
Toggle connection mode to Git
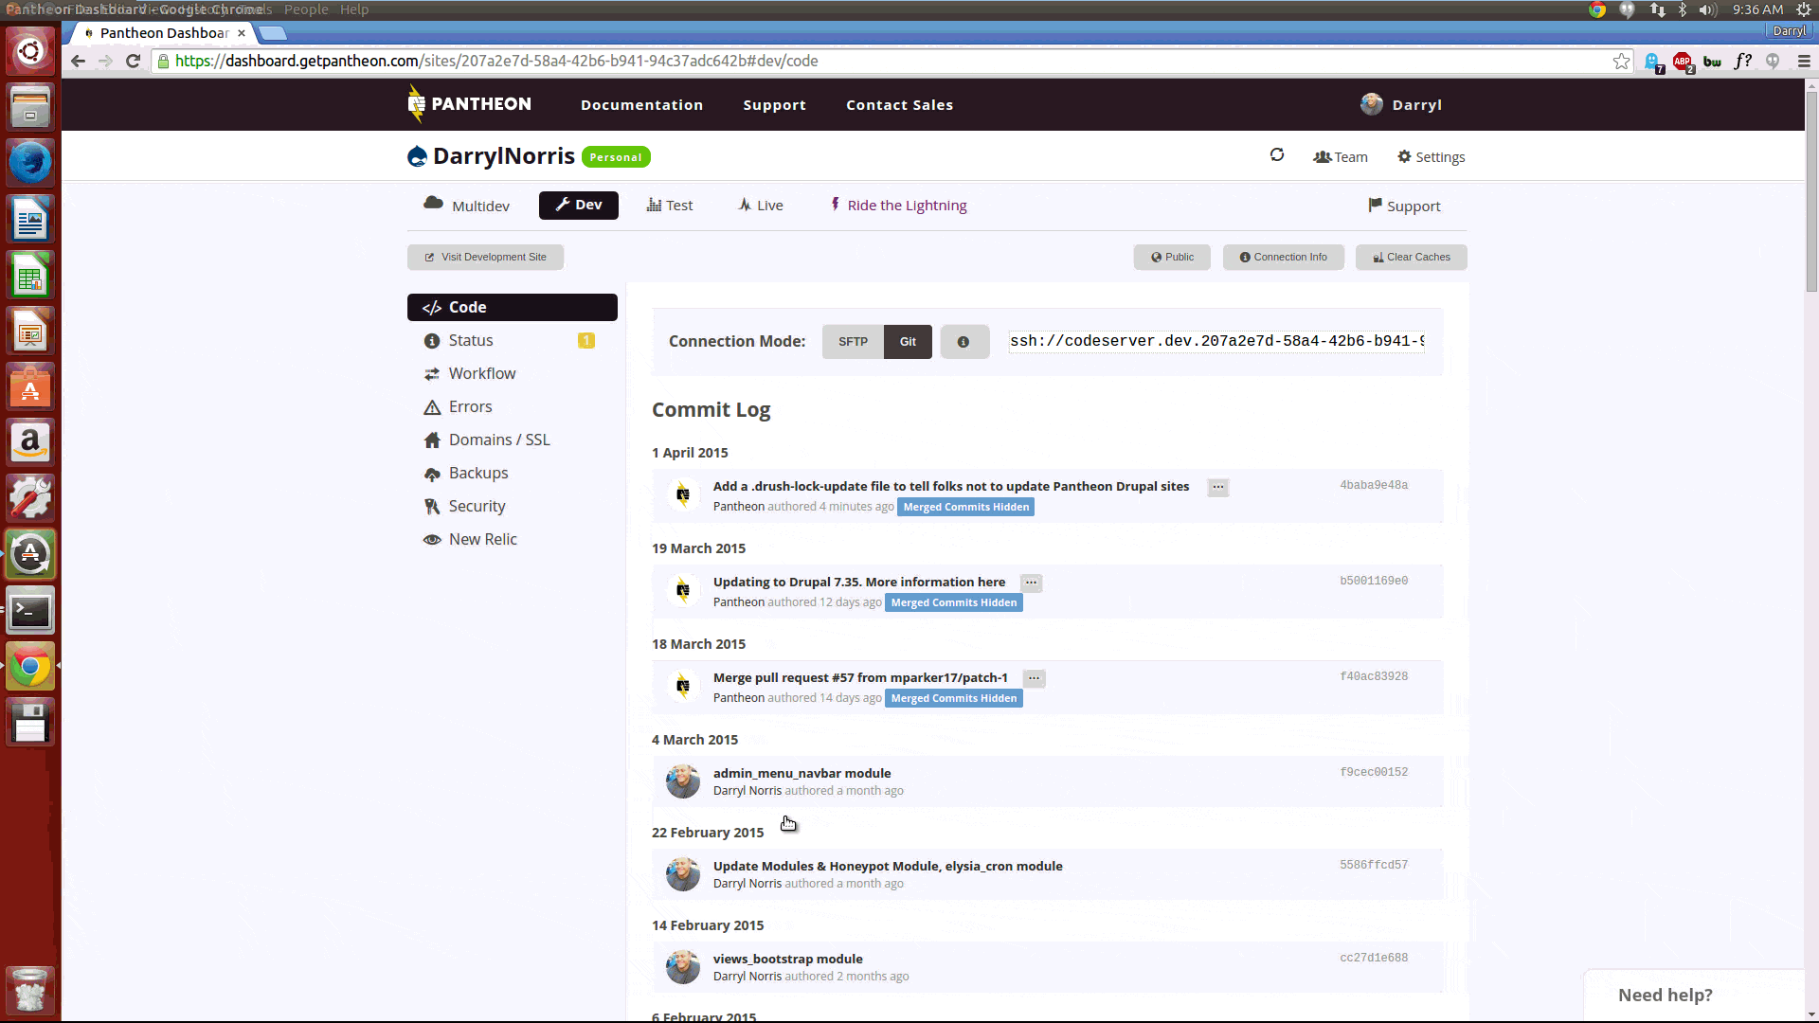point(907,341)
